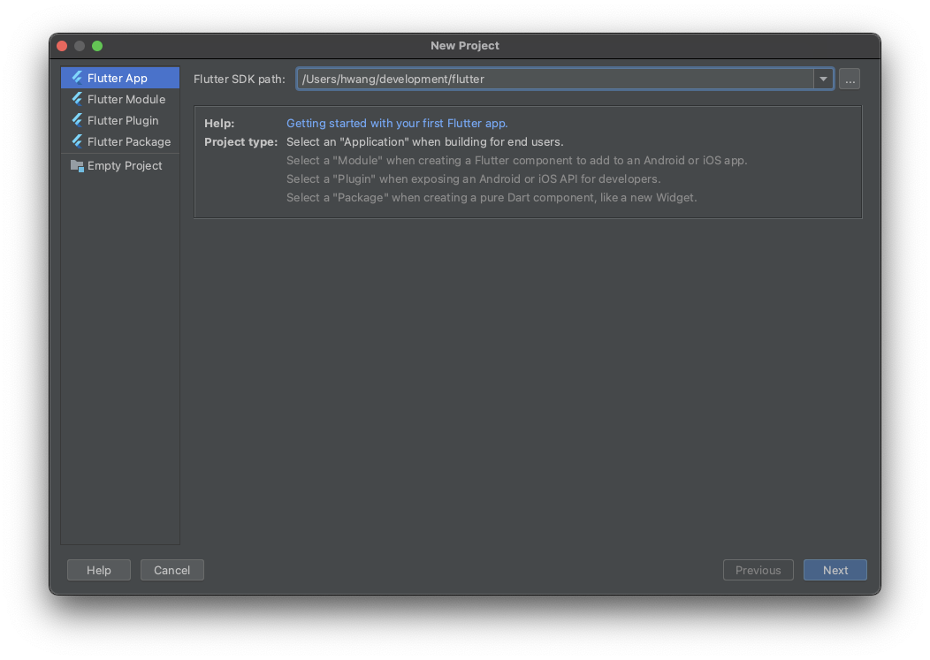This screenshot has height=660, width=930.
Task: Cancel the New Project dialog
Action: (x=172, y=570)
